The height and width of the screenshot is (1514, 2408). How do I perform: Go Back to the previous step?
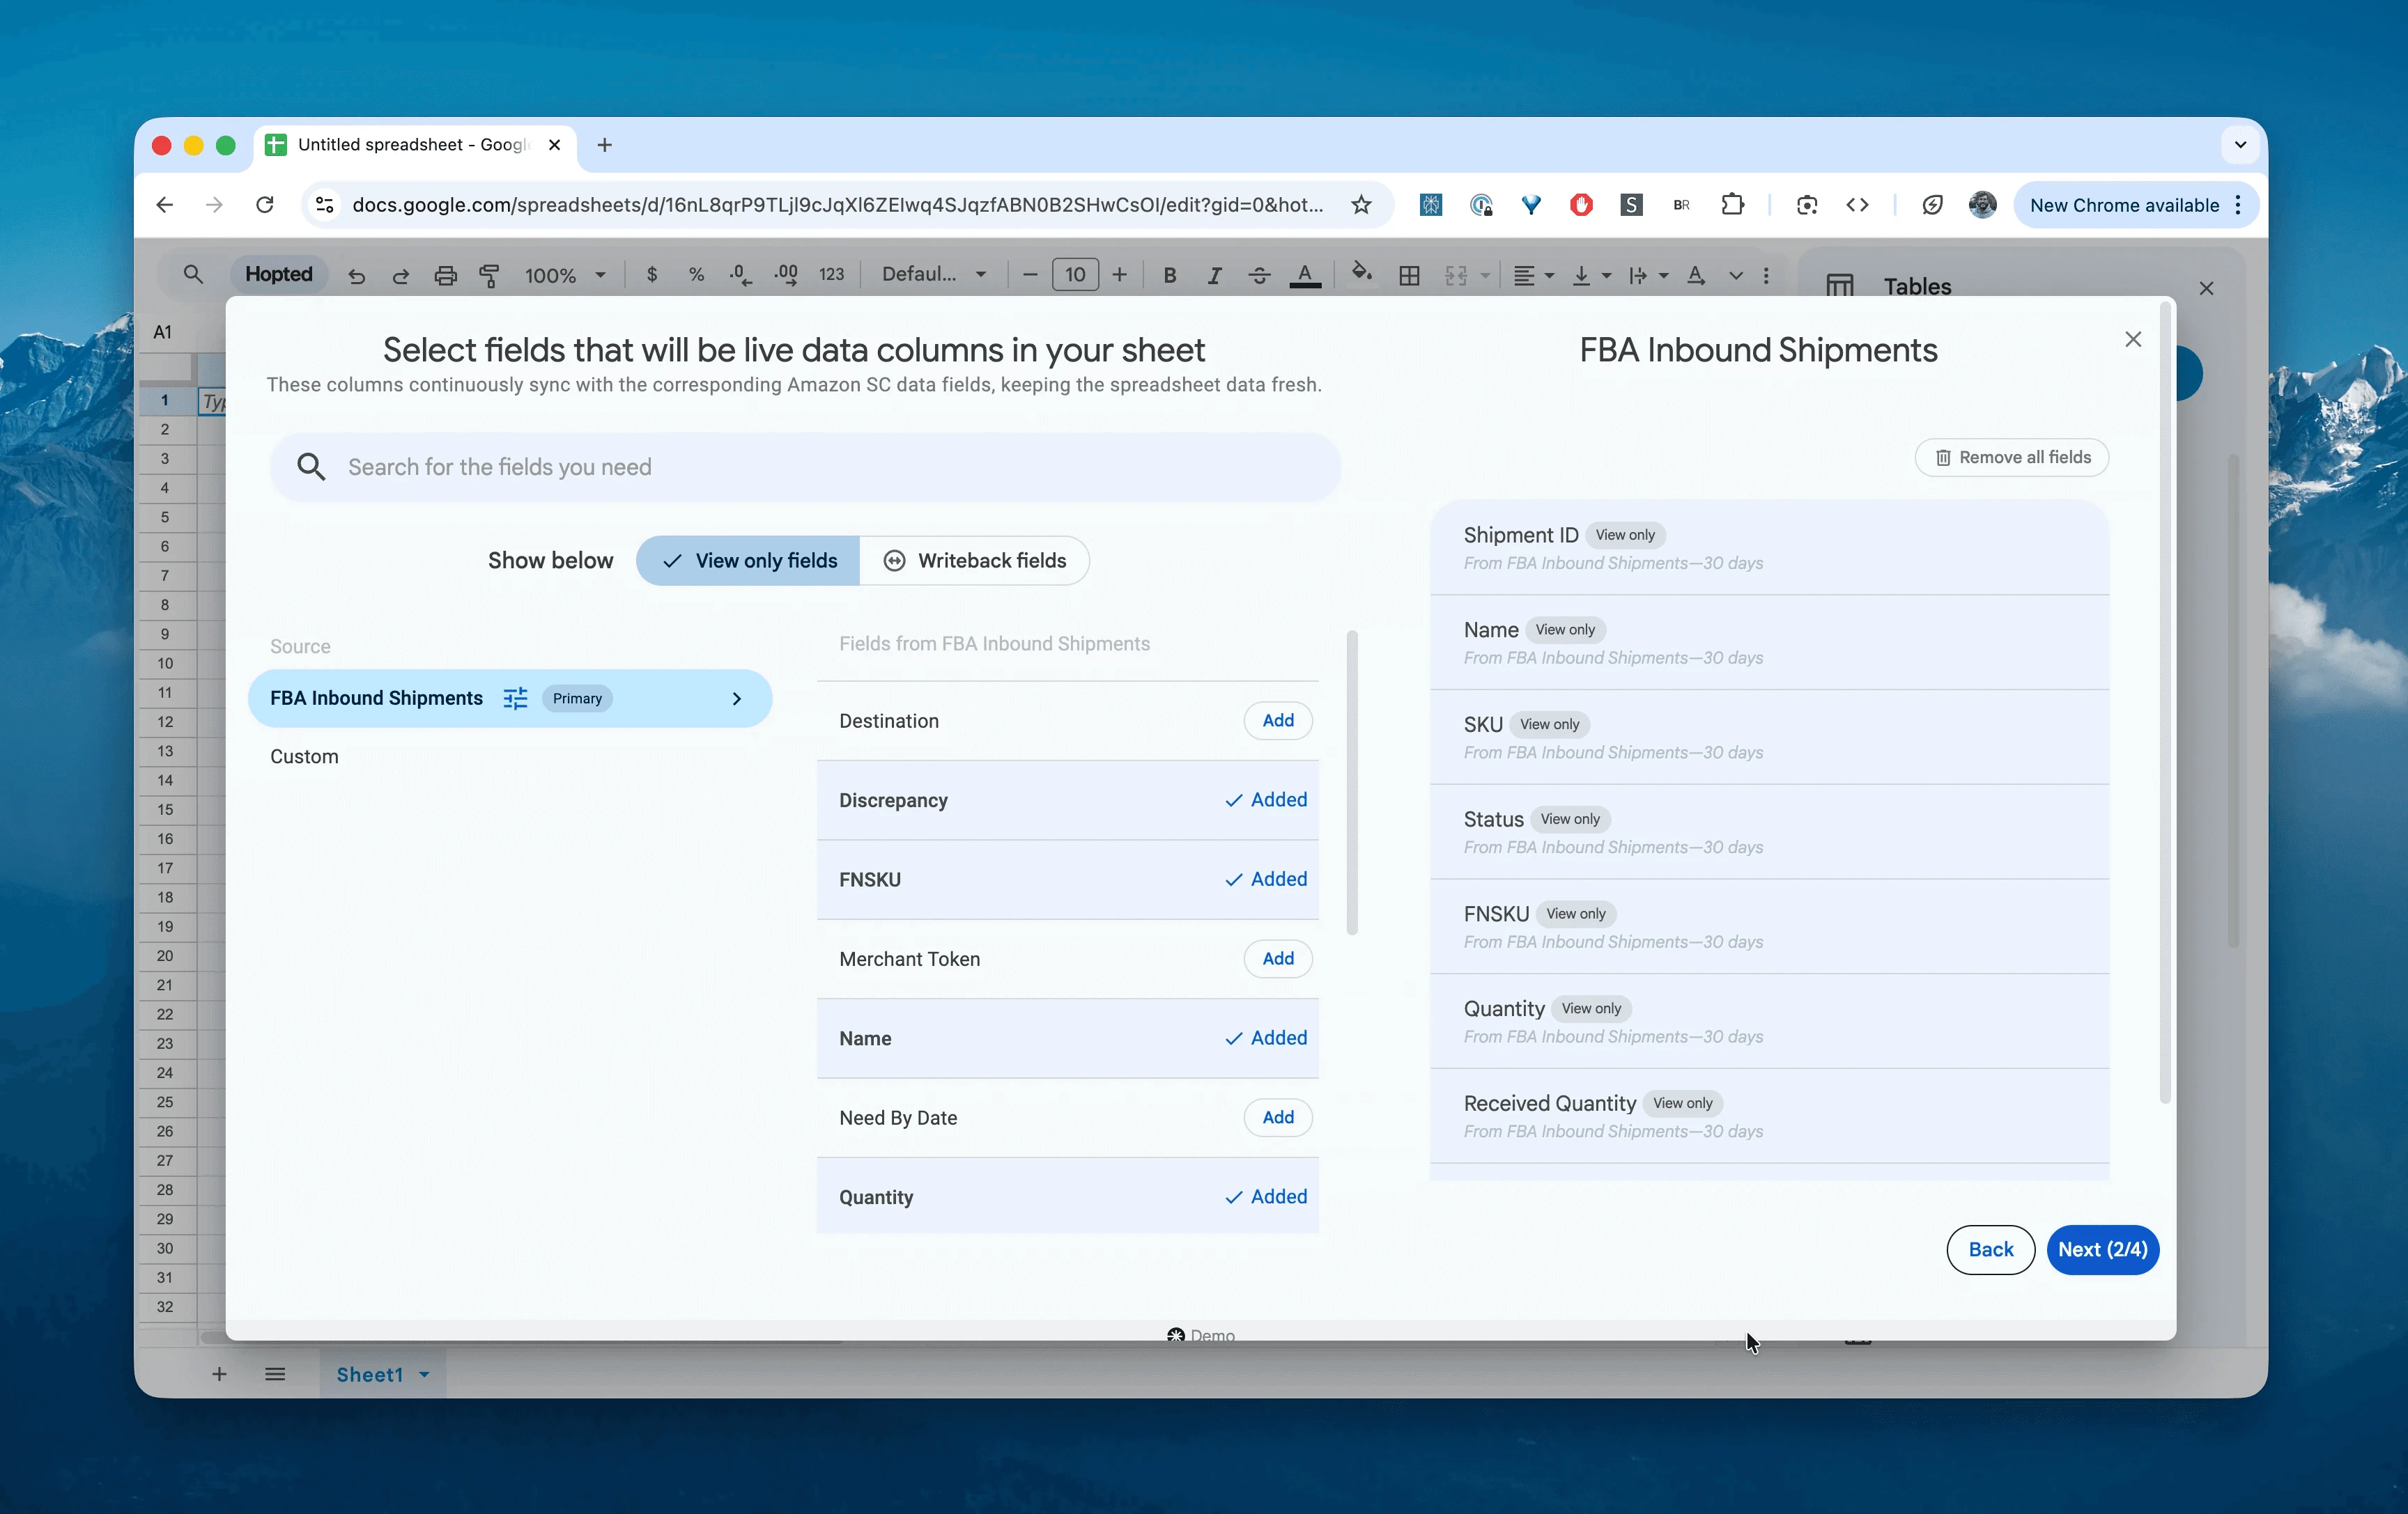click(1990, 1250)
